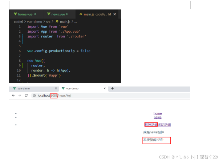Open the home.vue editor tab
Viewport: 219px width, 161px height.
(x=26, y=14)
